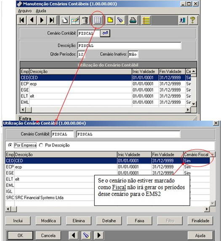This screenshot has height=241, width=221.
Task: Open the Ajuda menu
Action: (x=41, y=11)
